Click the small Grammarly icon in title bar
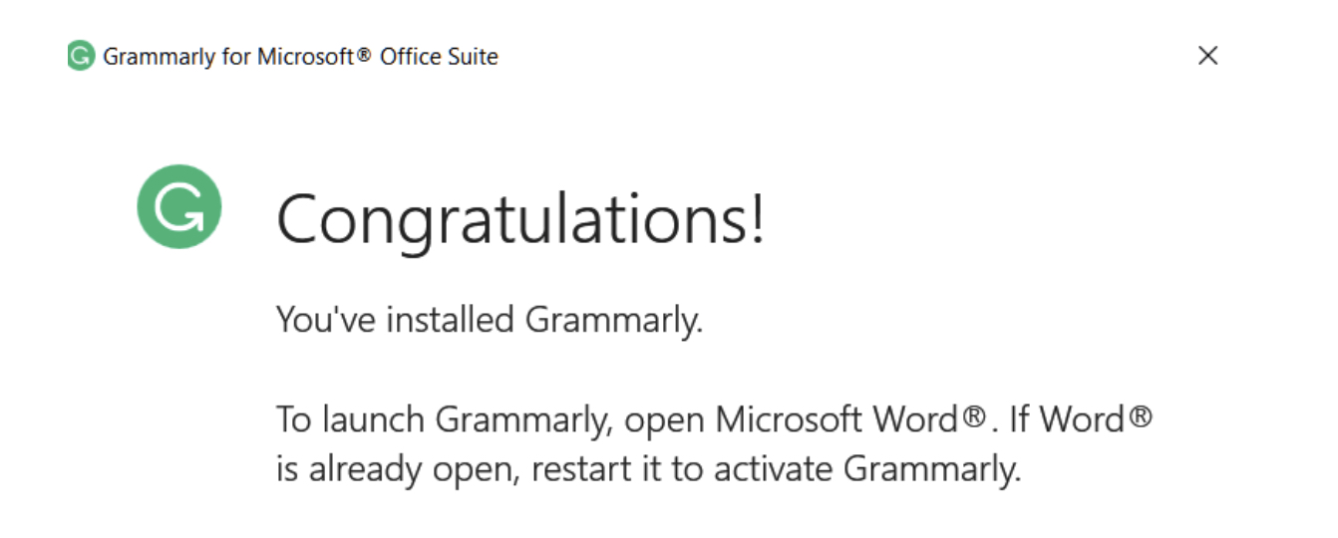The height and width of the screenshot is (538, 1338). pyautogui.click(x=81, y=56)
